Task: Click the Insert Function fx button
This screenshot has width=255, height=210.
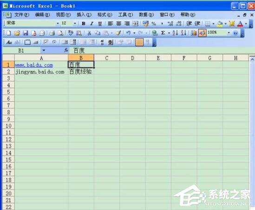Action: [x=66, y=50]
